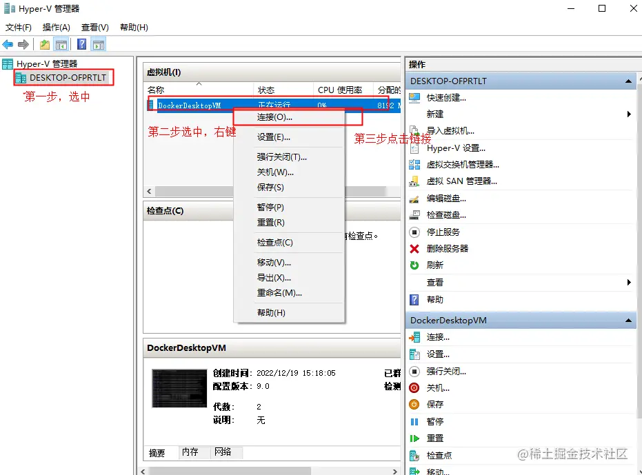Click the Forward arrow toolbar icon

click(x=23, y=44)
